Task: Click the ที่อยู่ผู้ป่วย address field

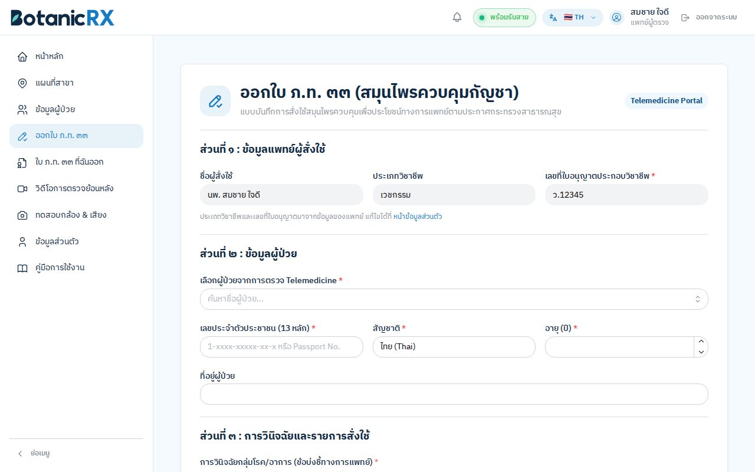Action: [454, 394]
